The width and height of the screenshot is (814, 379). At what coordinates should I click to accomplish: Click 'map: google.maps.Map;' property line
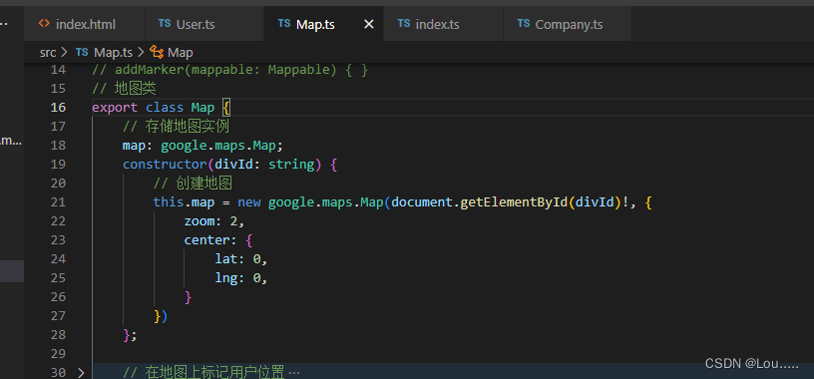(203, 146)
